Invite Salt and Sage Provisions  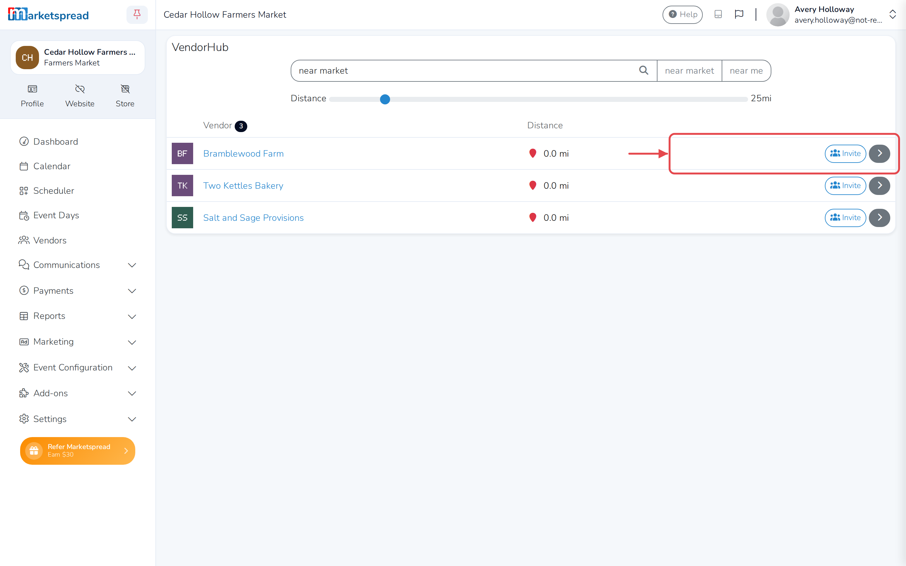[x=845, y=218]
